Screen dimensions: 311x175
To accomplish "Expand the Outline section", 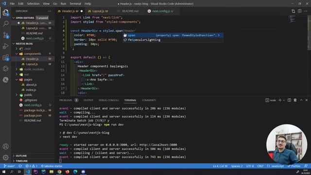I will pyautogui.click(x=33, y=156).
